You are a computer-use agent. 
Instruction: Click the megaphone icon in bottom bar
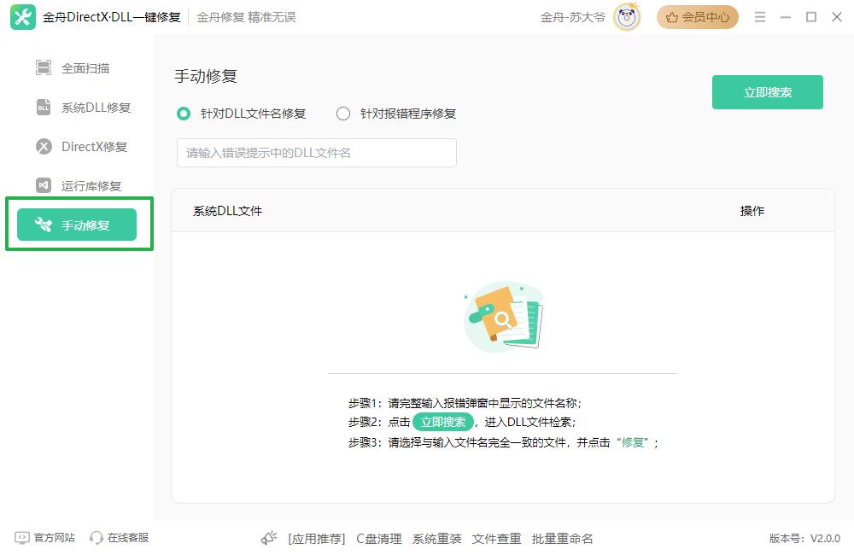click(x=270, y=538)
